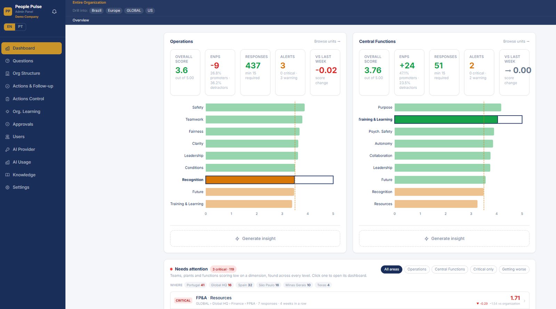The width and height of the screenshot is (556, 309).
Task: Click Generate insight under Central Functions chart
Action: pos(444,239)
